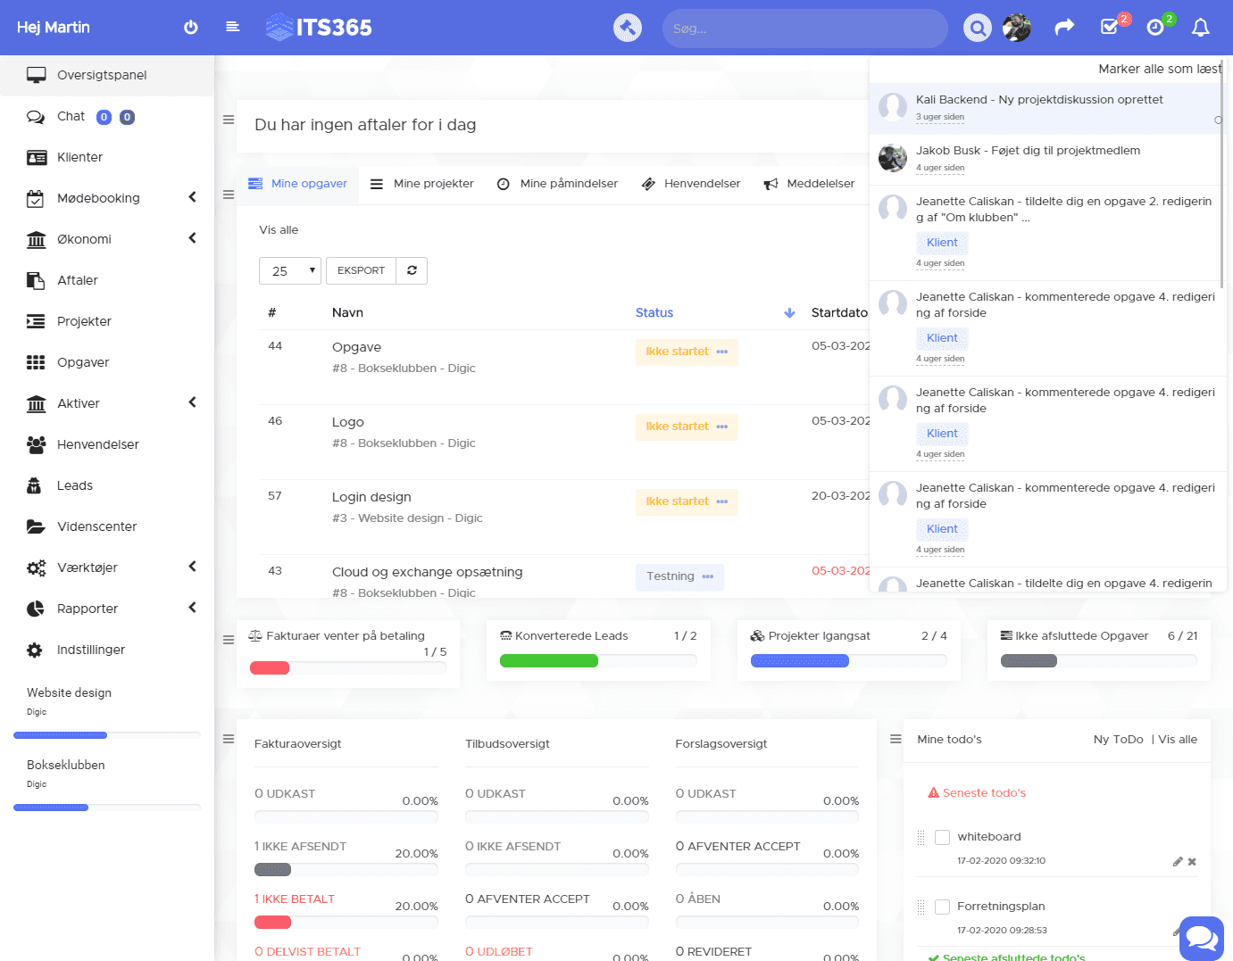
Task: Click the logout power icon
Action: (x=191, y=27)
